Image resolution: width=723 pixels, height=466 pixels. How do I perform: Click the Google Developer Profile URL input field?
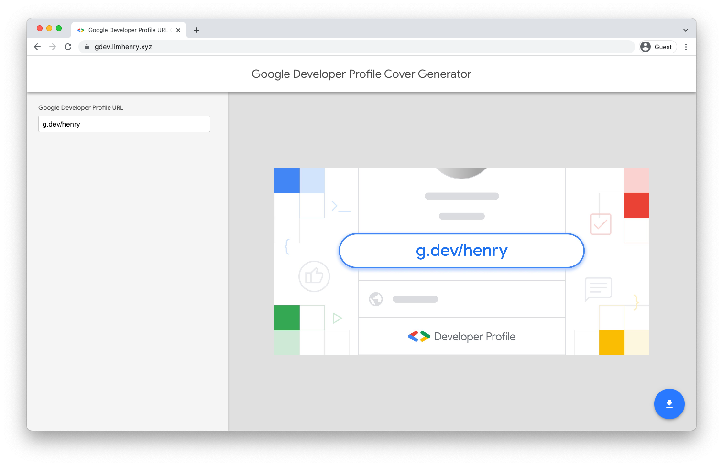coord(124,124)
